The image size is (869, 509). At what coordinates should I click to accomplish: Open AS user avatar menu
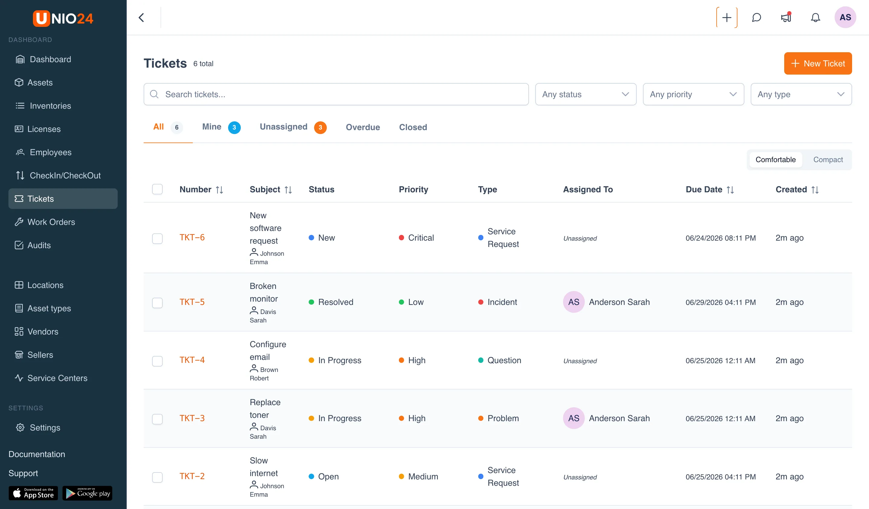(845, 18)
